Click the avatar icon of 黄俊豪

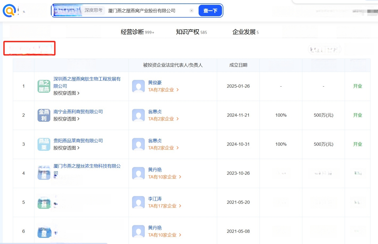(138, 86)
